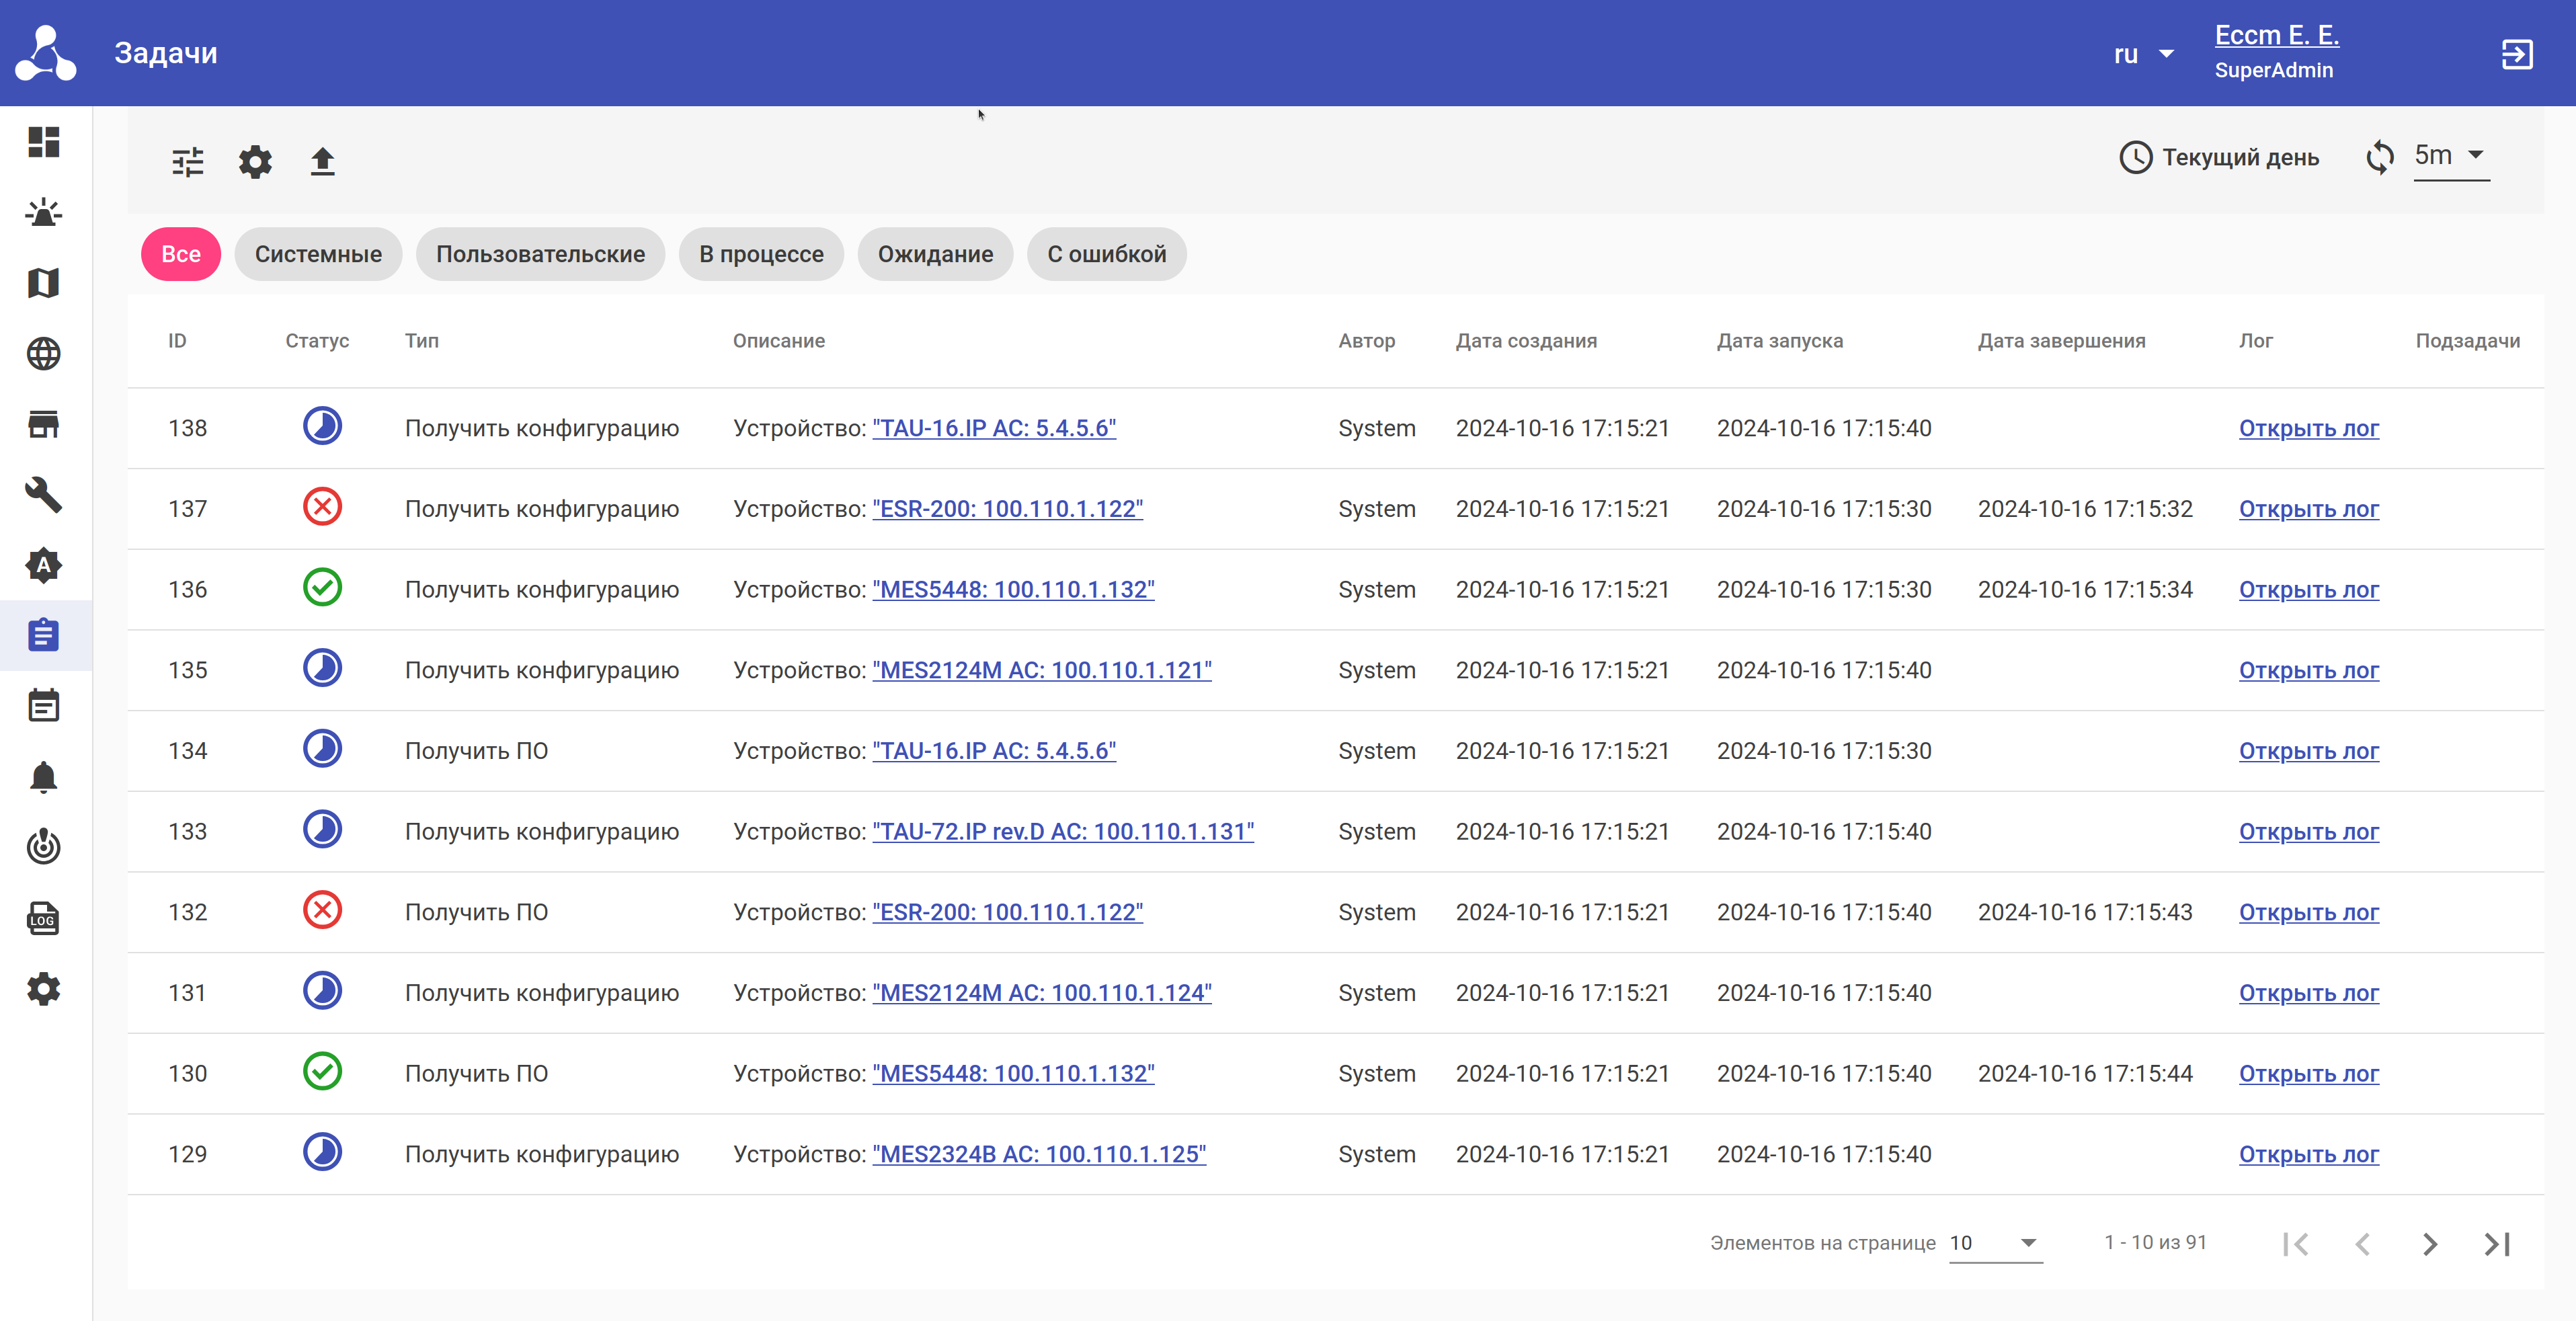
Task: Open the map icon in sidebar
Action: tap(44, 283)
